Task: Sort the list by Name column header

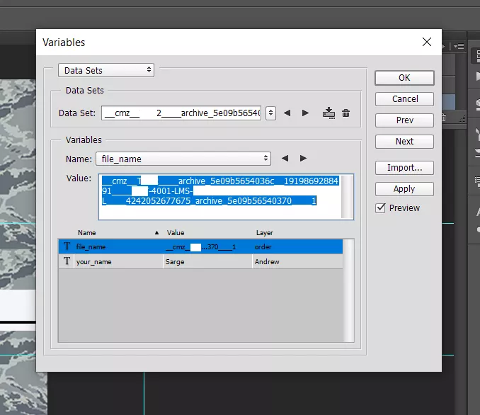Action: click(87, 232)
